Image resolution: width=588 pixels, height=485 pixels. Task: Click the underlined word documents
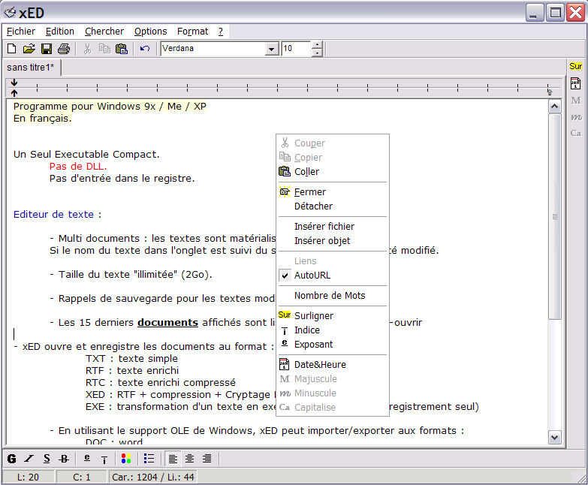(x=167, y=323)
